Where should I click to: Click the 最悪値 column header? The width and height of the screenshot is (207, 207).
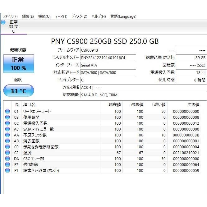point(134,105)
